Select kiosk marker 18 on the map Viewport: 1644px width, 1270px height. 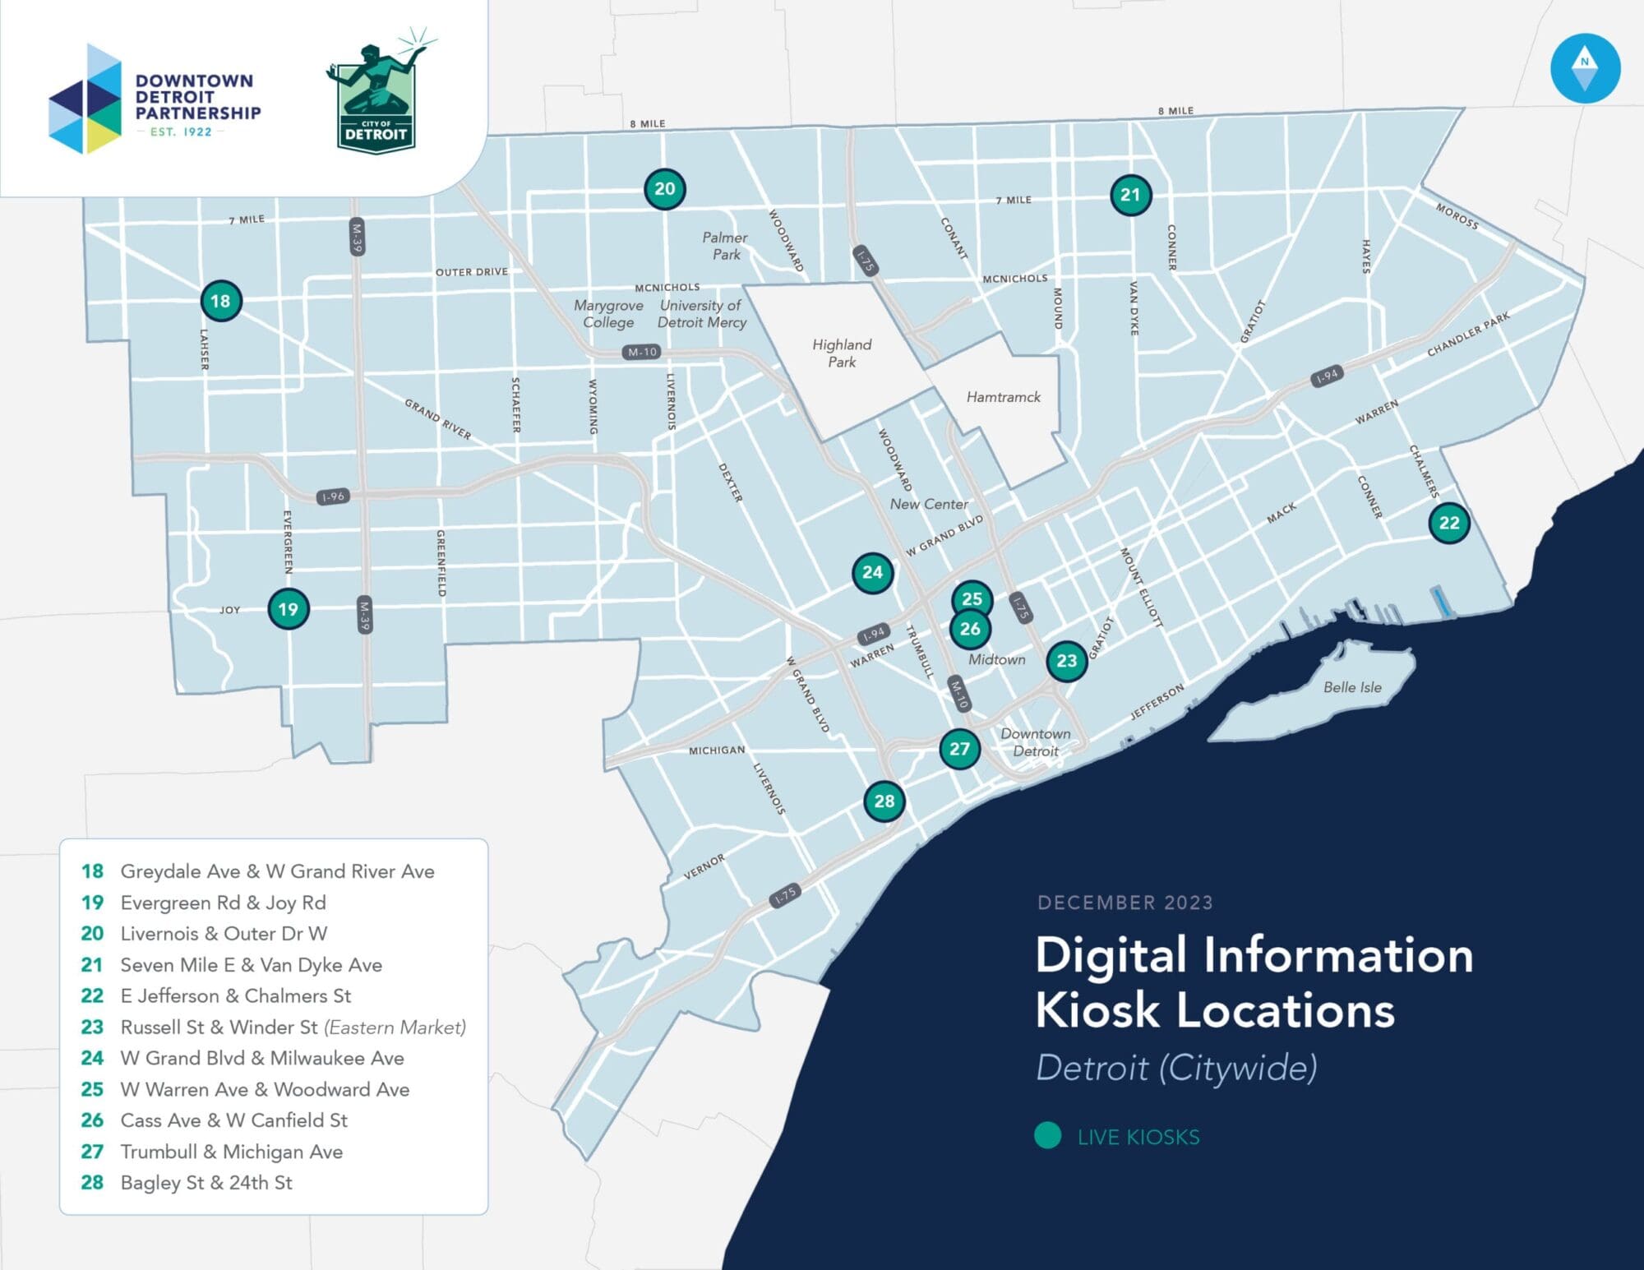[x=222, y=302]
